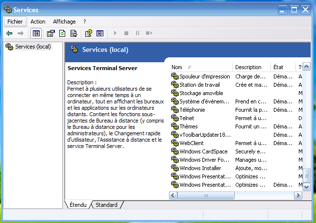Click the Windows Driver Fo... service icon
316x223 pixels.
175,160
